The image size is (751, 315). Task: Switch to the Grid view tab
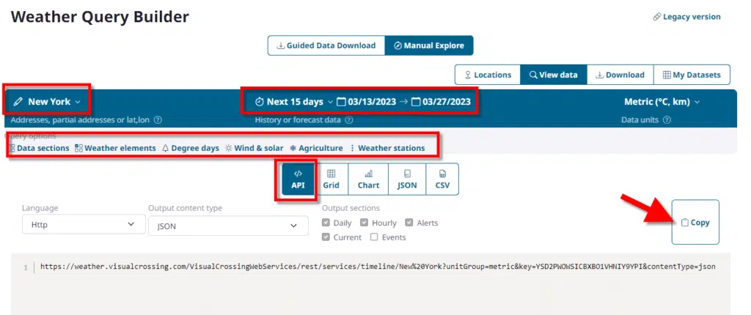click(331, 179)
